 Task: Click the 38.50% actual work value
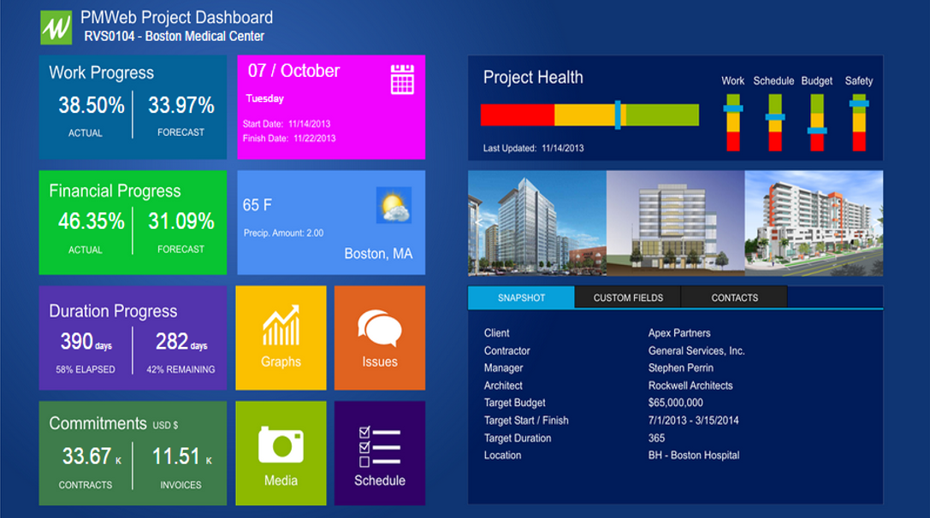(x=92, y=105)
